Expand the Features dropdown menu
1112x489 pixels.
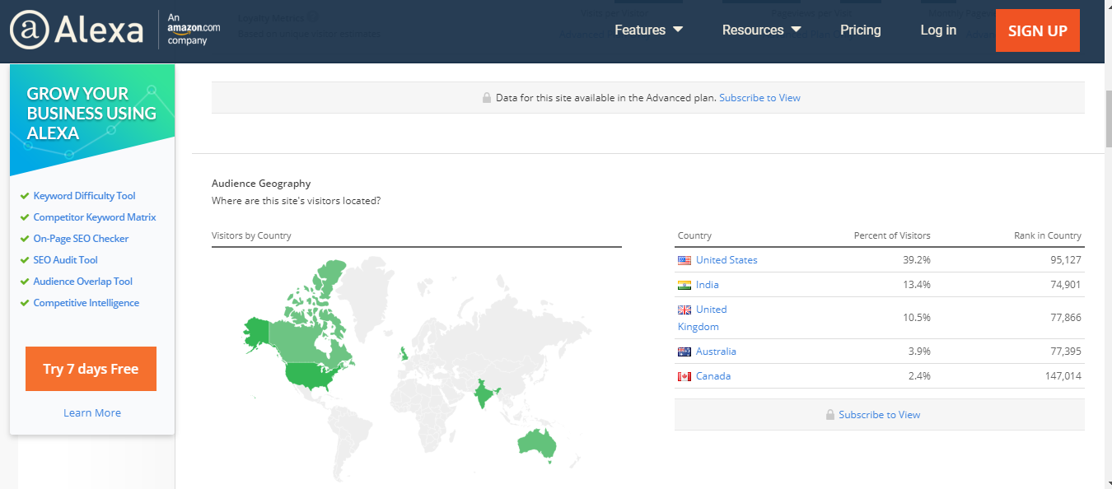click(x=648, y=30)
